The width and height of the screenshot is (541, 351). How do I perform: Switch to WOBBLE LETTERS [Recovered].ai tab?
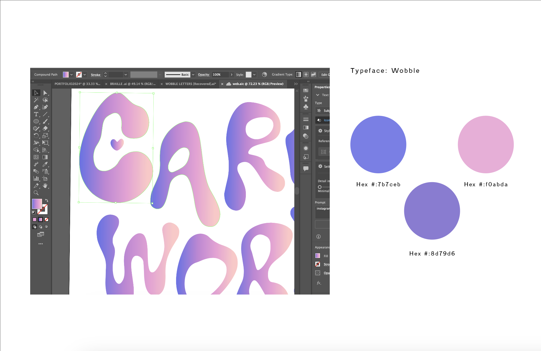[x=190, y=84]
